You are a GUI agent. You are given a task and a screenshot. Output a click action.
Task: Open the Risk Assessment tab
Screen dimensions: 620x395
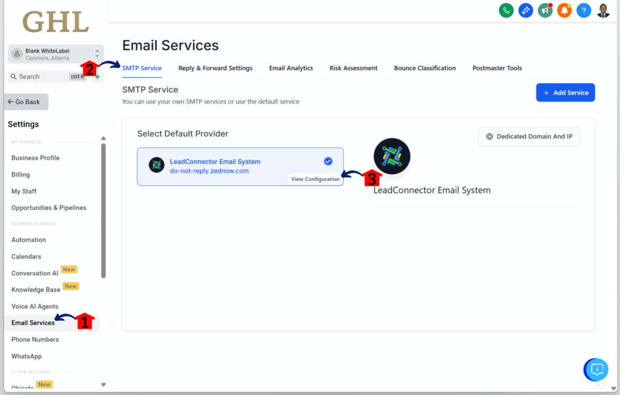click(x=354, y=68)
